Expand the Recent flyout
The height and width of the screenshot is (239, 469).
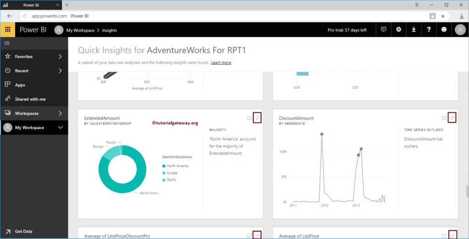pos(60,71)
